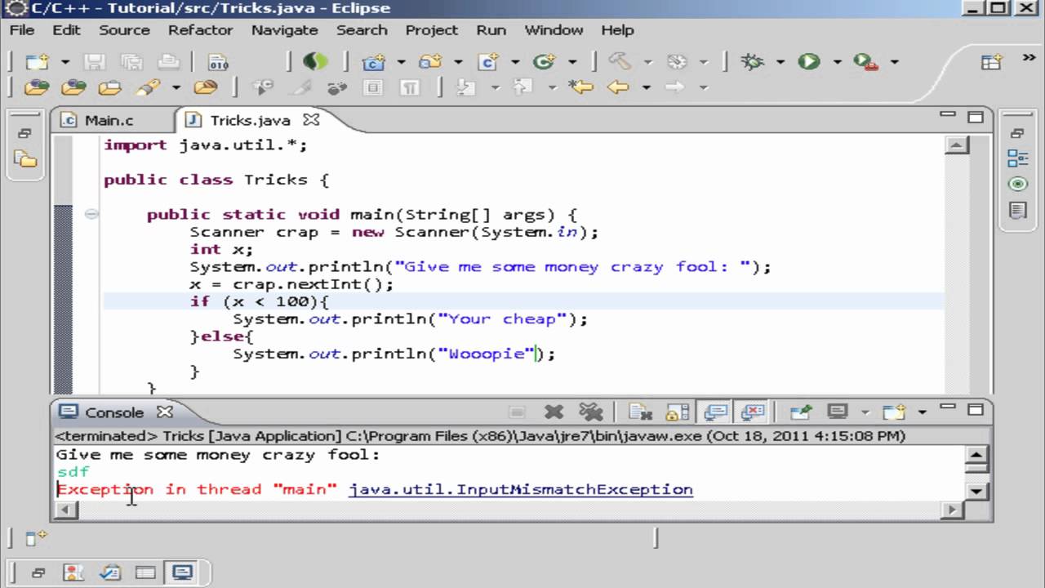Click the Pin Console icon
Image resolution: width=1045 pixels, height=588 pixels.
801,412
